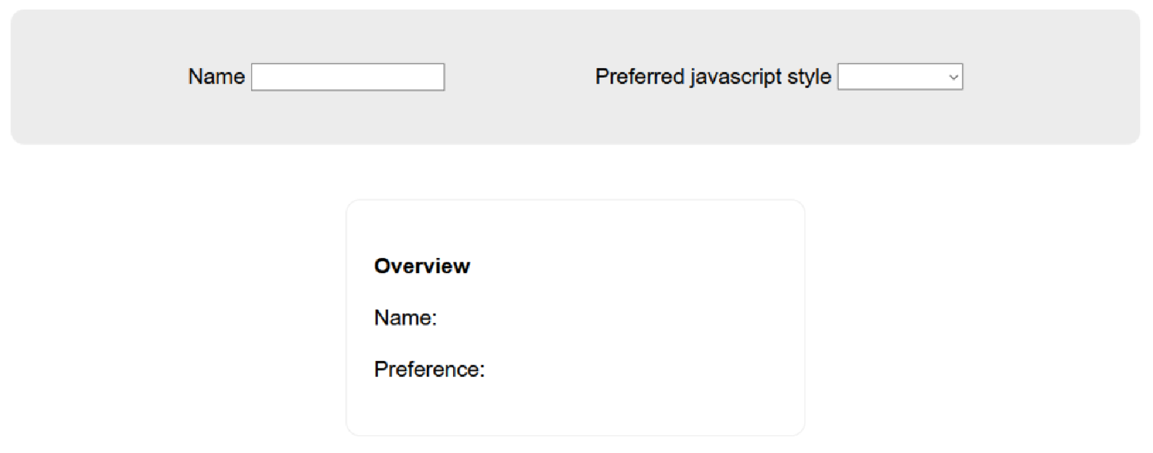This screenshot has height=453, width=1153.
Task: Click the Preference: line in the Overview card
Action: (429, 369)
